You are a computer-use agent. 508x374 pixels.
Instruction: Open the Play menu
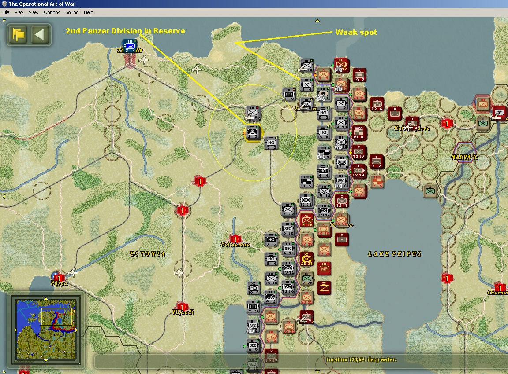coord(19,12)
